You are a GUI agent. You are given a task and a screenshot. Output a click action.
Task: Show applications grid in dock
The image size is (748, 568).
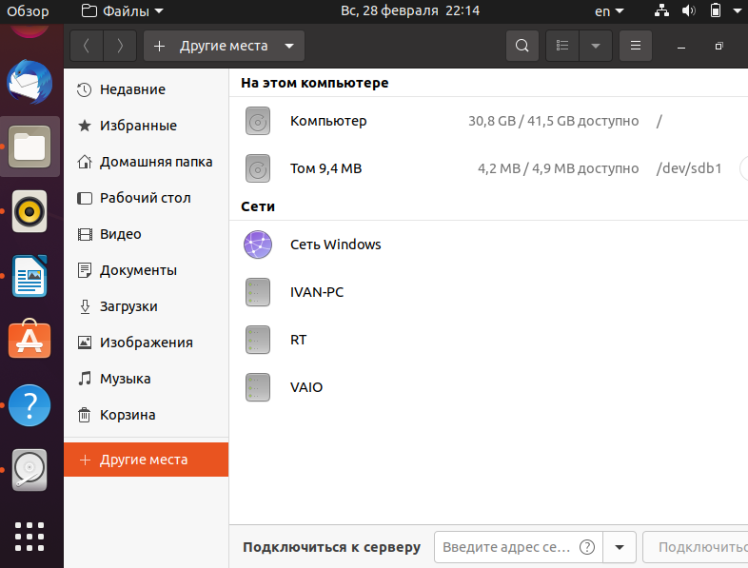click(30, 537)
